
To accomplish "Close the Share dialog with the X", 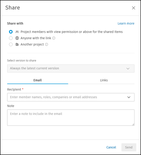I will click(x=133, y=8).
